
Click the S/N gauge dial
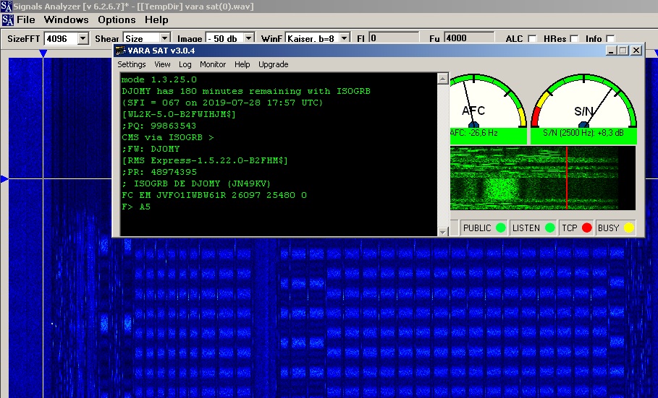[x=583, y=100]
